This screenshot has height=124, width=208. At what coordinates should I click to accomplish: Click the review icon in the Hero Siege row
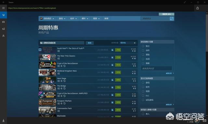pos(112,80)
